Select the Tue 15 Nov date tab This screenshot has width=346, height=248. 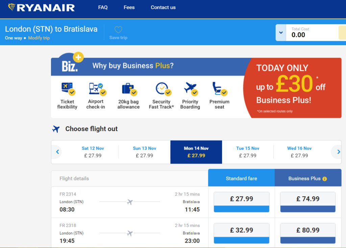click(x=248, y=152)
